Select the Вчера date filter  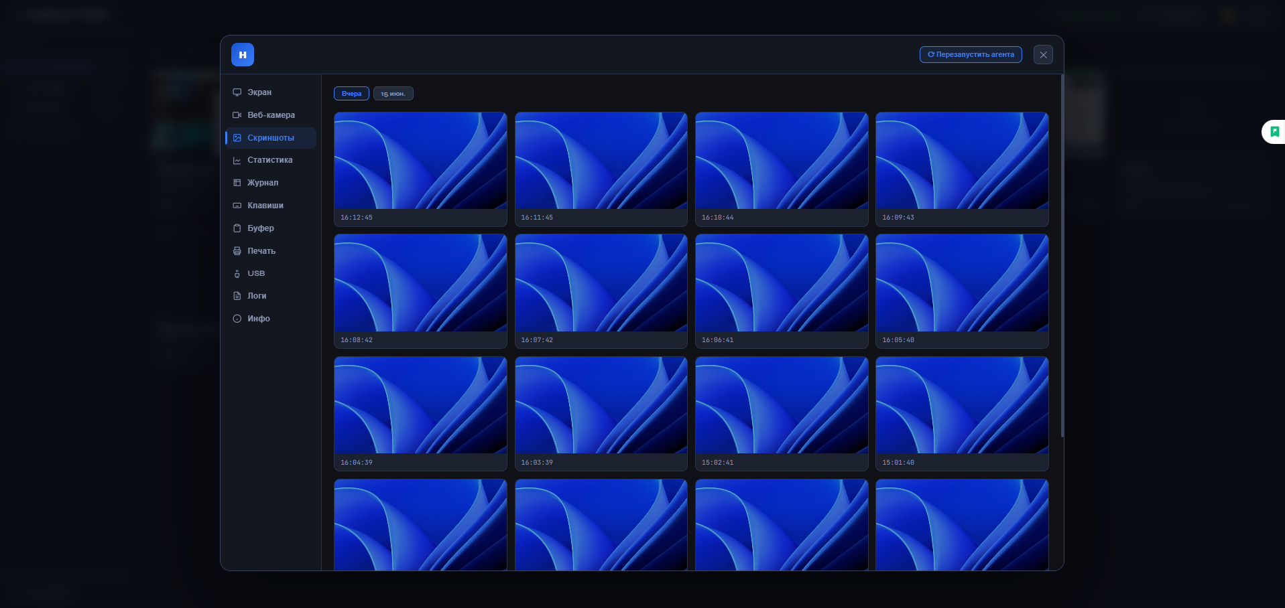coord(351,94)
